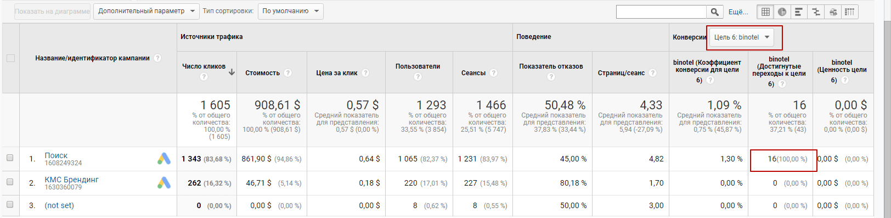Select cost cell 46,71 $
This screenshot has width=891, height=218.
[x=258, y=183]
